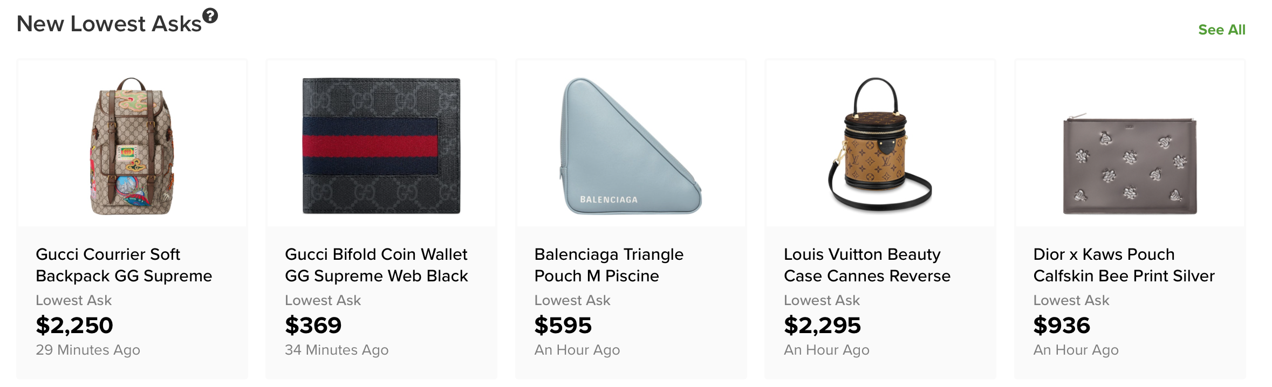Click the $595 lowest ask price

click(563, 325)
